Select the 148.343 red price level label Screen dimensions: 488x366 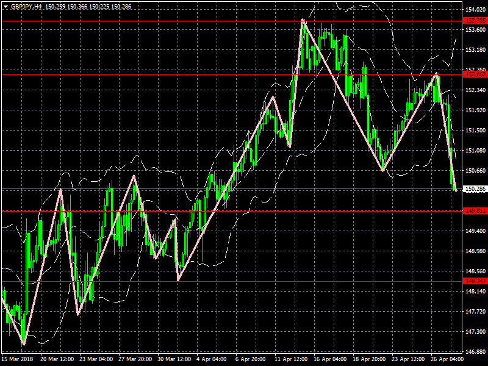coord(475,281)
